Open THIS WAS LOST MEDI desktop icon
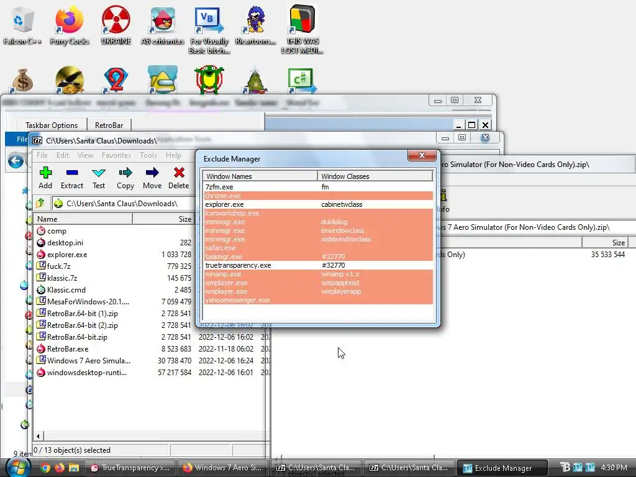636x477 pixels. tap(302, 30)
